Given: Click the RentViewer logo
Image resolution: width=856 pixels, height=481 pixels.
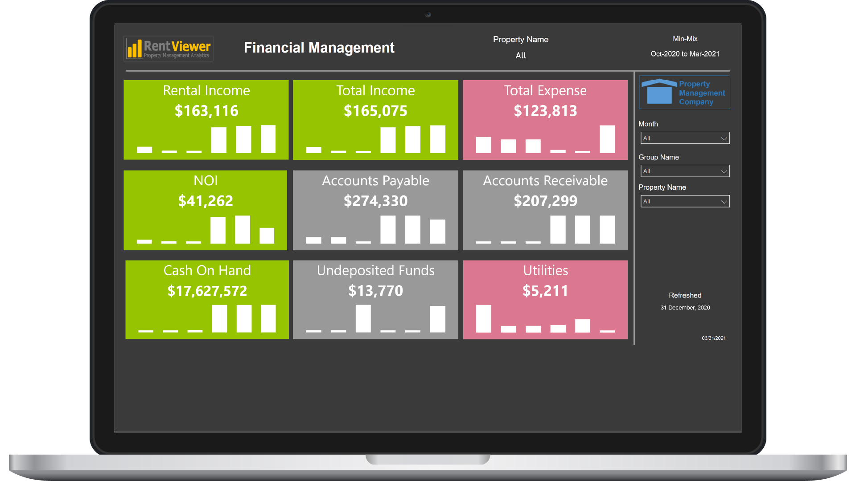Looking at the screenshot, I should tap(168, 48).
